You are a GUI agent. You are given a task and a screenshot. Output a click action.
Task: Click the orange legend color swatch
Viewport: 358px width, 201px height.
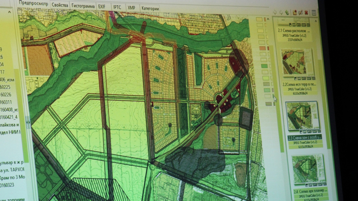click(262, 48)
